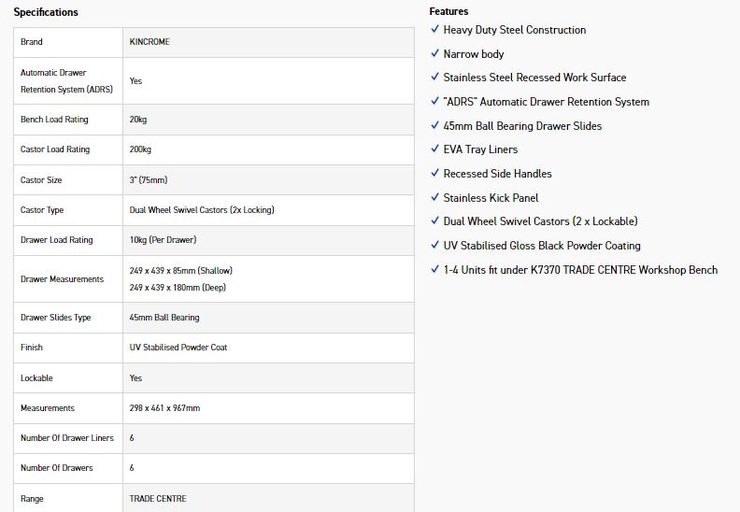Viewport: 740px width, 512px height.
Task: Click checkmark icon next to EVA Tray Liners
Action: pyautogui.click(x=434, y=149)
